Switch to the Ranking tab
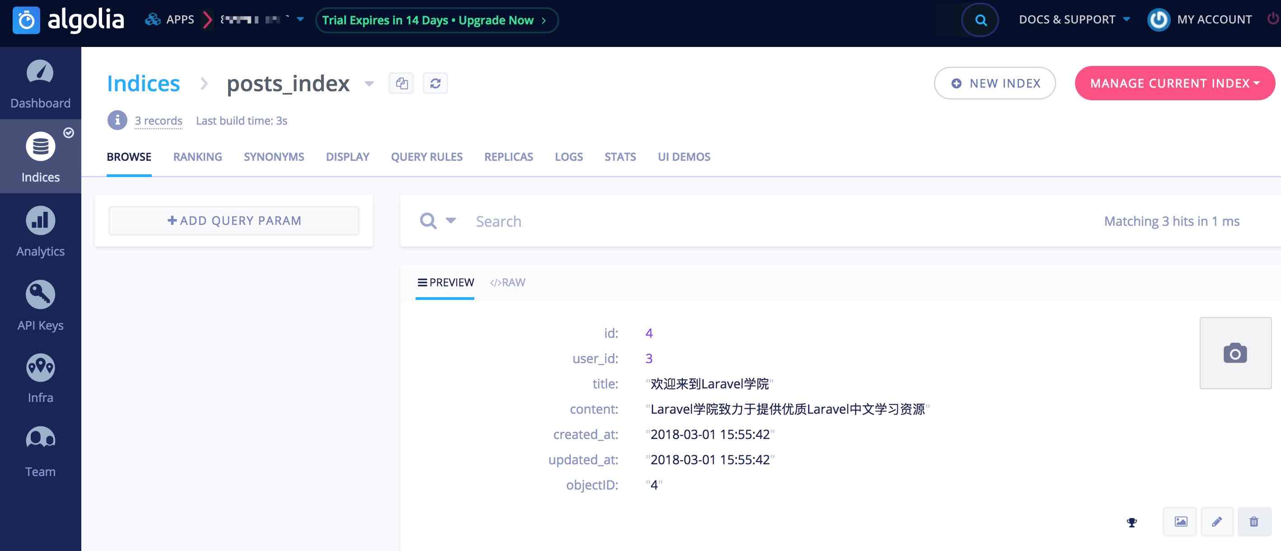Viewport: 1281px width, 551px height. [x=197, y=157]
